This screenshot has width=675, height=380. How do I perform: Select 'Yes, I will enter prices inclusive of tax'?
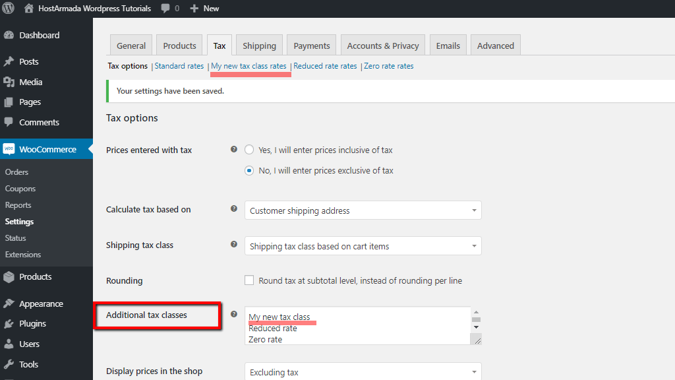(x=249, y=150)
